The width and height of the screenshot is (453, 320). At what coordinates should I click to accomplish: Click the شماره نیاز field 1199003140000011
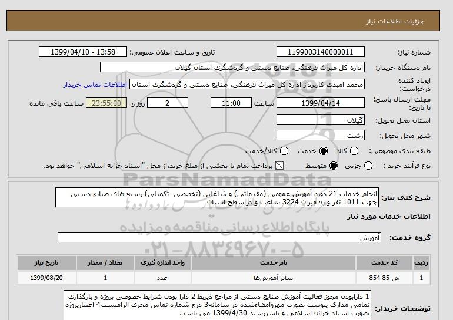coord(321,52)
